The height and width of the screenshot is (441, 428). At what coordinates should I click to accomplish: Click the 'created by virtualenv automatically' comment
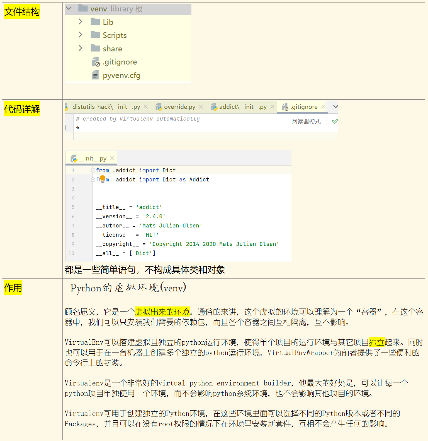[x=138, y=119]
